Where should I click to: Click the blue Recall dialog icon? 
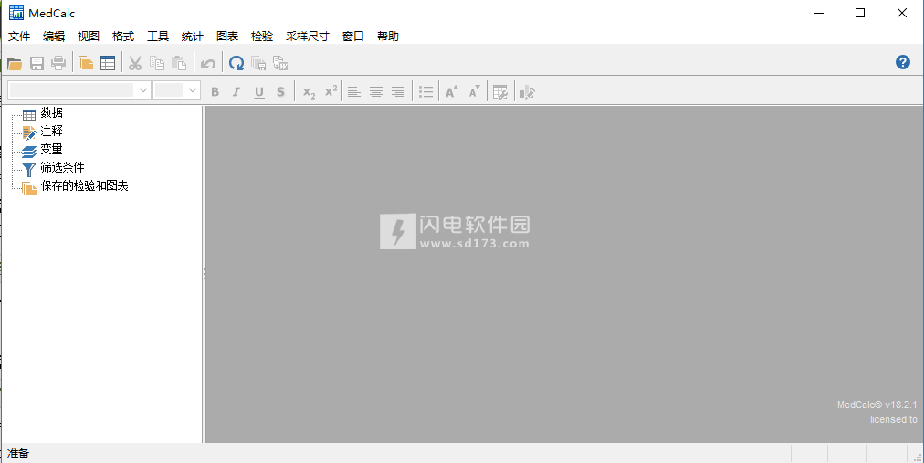tap(236, 63)
